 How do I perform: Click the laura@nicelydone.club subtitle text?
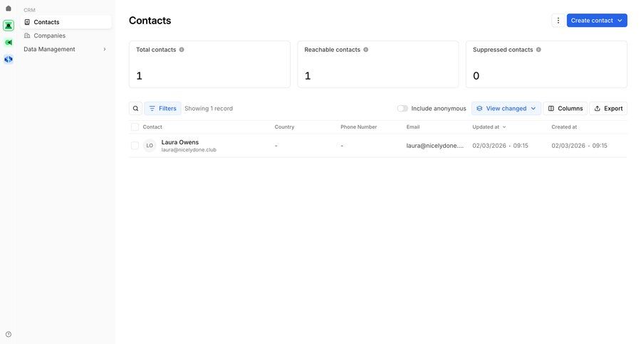coord(189,150)
